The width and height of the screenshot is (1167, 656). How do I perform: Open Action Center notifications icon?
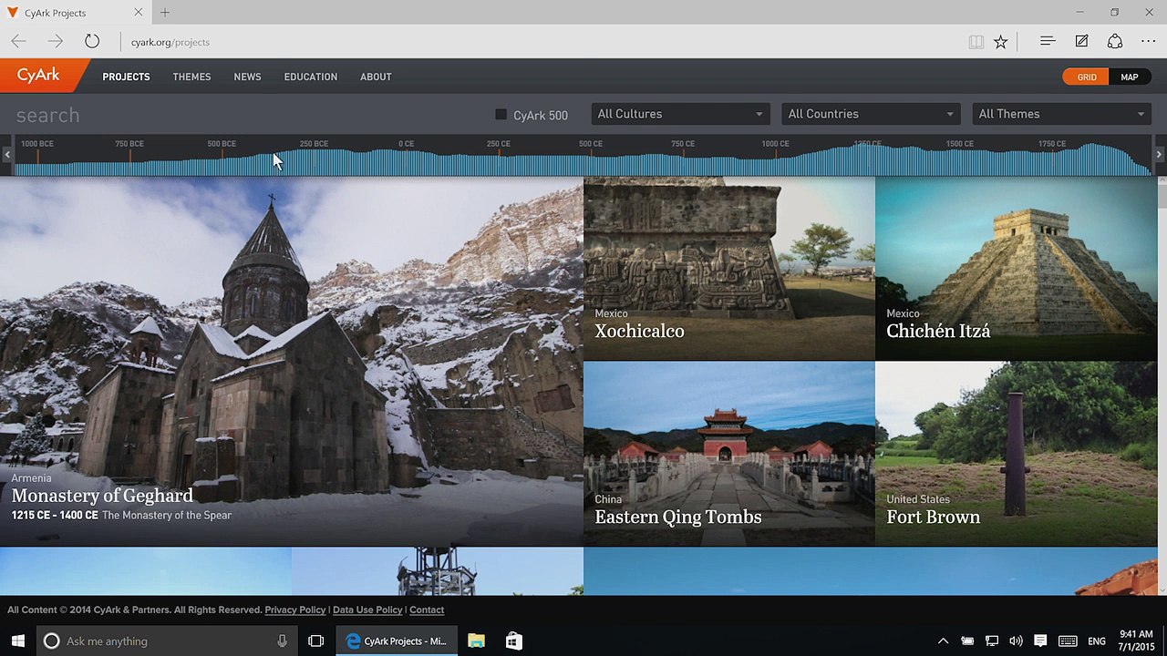1040,641
